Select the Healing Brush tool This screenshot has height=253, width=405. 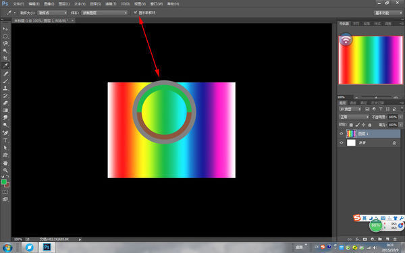5,74
